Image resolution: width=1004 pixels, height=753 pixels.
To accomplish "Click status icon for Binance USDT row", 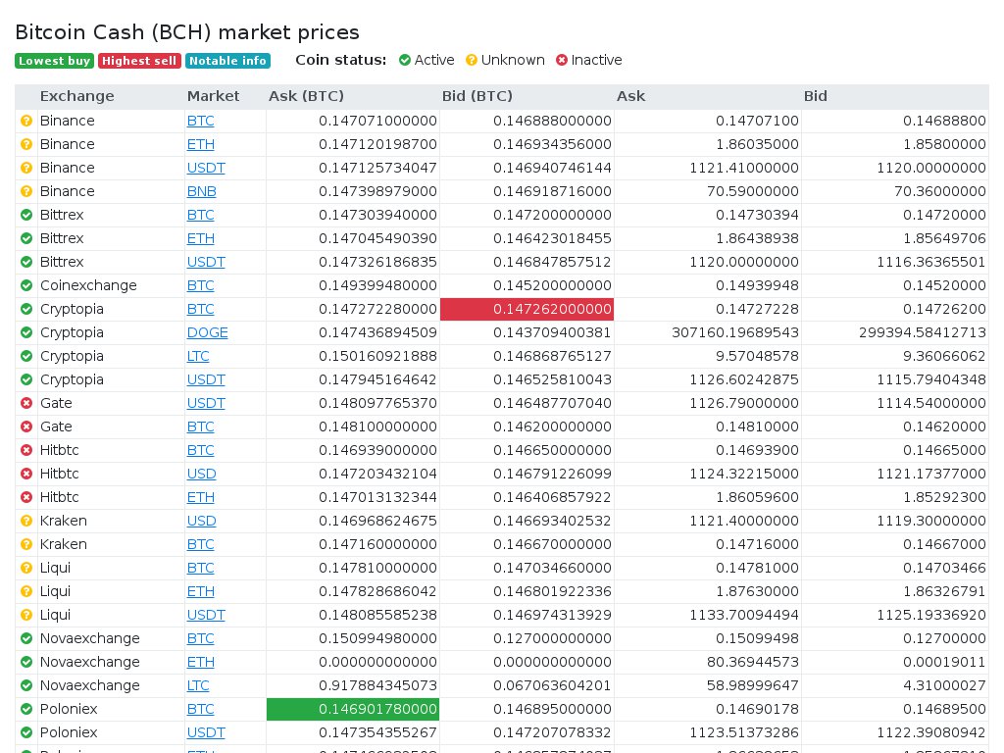I will point(26,168).
